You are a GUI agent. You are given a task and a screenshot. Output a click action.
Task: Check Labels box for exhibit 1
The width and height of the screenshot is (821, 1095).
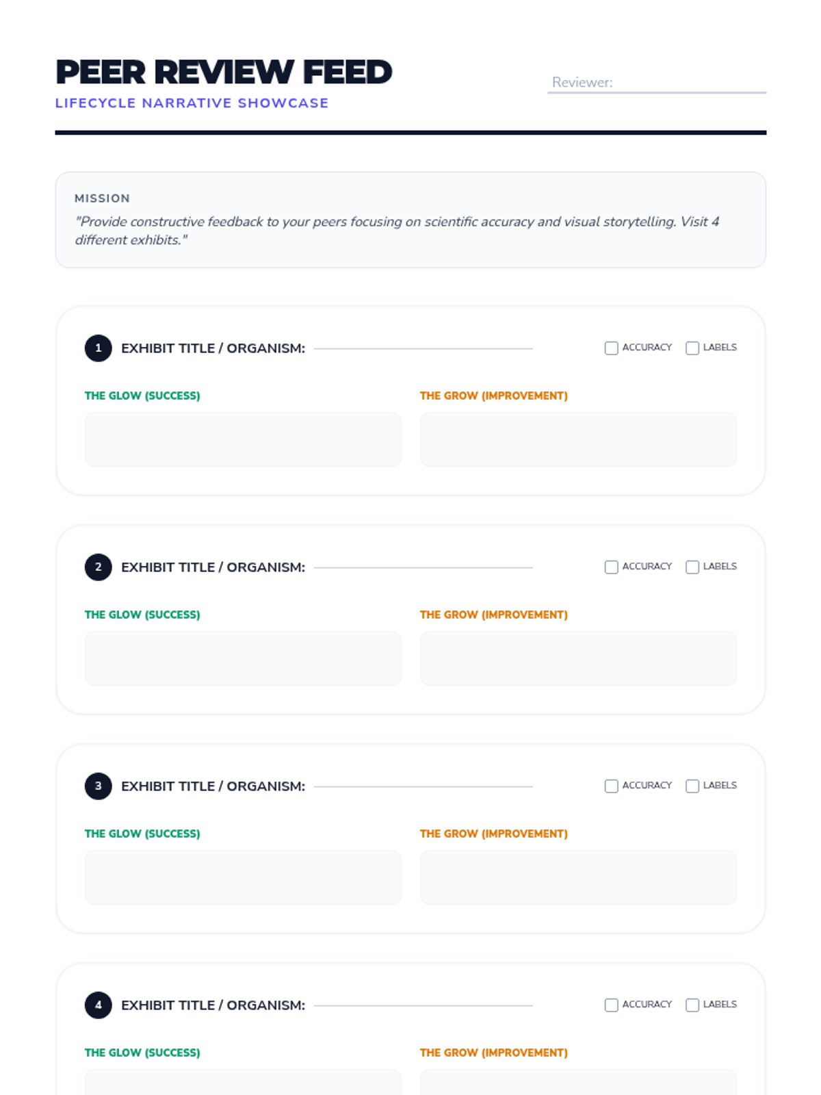tap(692, 348)
